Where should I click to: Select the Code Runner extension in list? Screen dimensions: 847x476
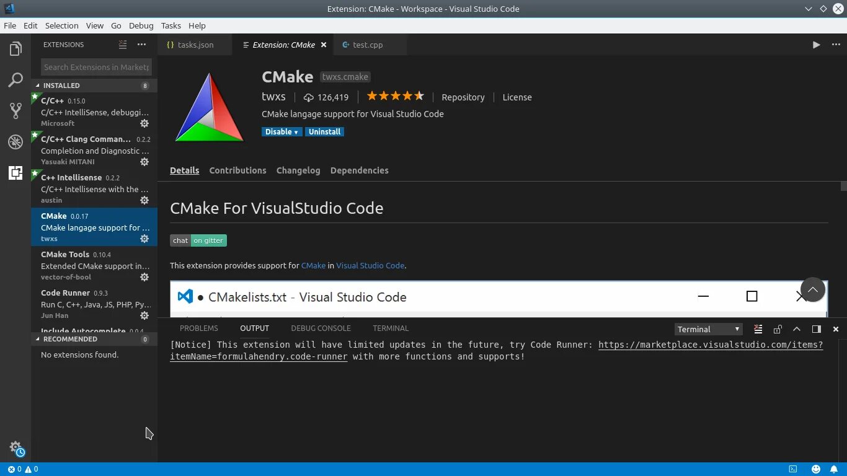click(94, 304)
